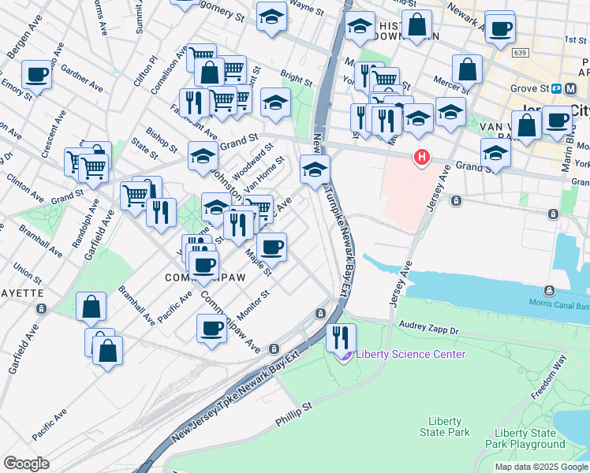Screen dimensions: 590x473
Task: Select the restaurant marker beside Liberty Science Center
Action: coord(341,341)
